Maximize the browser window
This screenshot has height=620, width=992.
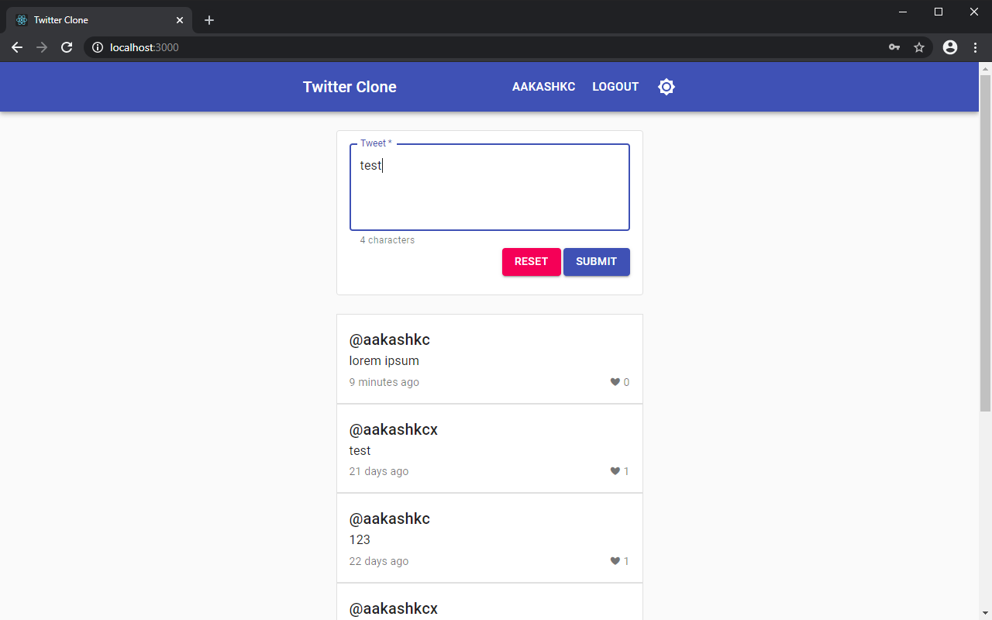point(939,12)
